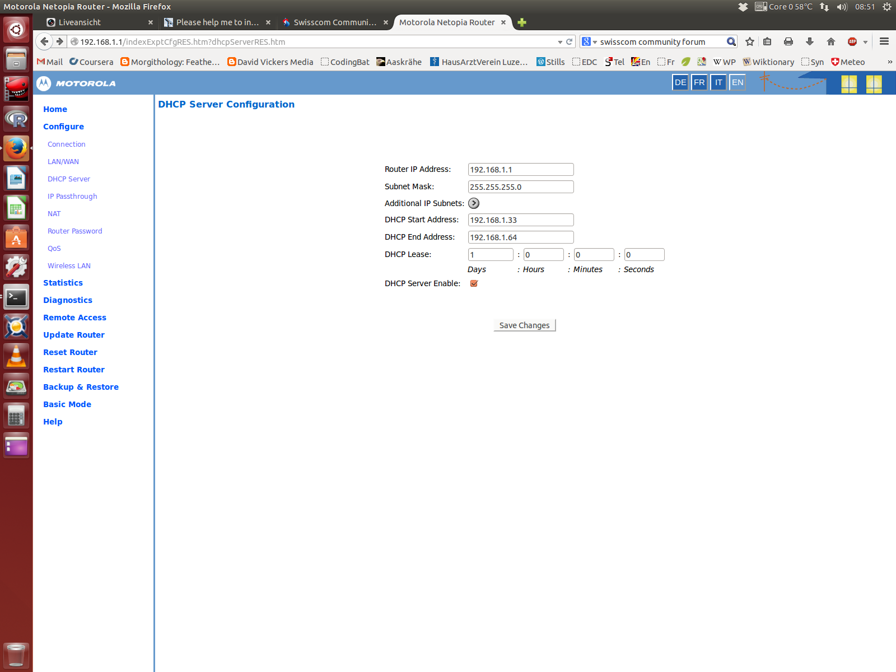Reload the router page
The height and width of the screenshot is (672, 896).
pyautogui.click(x=570, y=41)
